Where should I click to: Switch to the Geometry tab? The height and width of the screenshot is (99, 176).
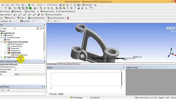pos(52,64)
